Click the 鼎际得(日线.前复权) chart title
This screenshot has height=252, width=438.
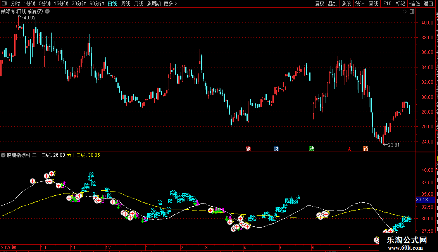click(x=22, y=12)
